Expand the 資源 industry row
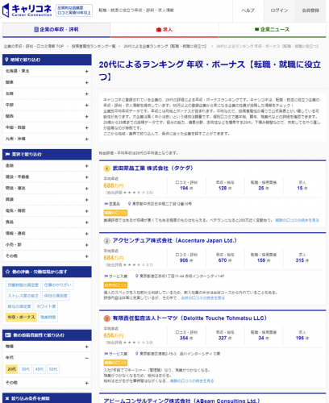Image resolution: width=329 pixels, height=403 pixels. [x=47, y=200]
